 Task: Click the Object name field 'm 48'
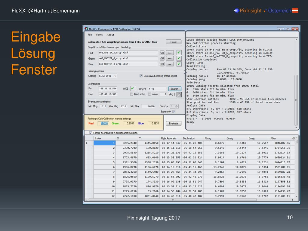pos(157,89)
